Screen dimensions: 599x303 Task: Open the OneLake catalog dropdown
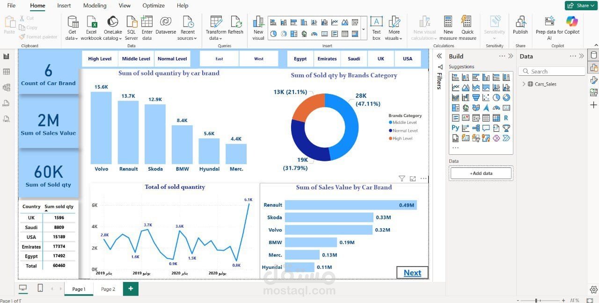113,28
